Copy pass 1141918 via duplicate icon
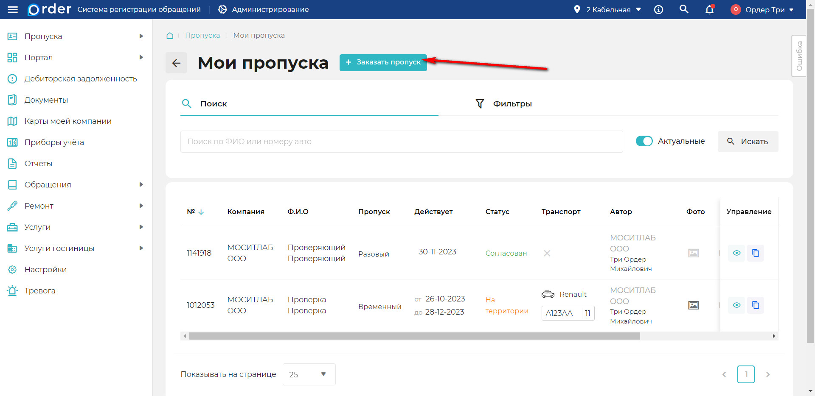Screen dimensions: 815x396 [756, 253]
